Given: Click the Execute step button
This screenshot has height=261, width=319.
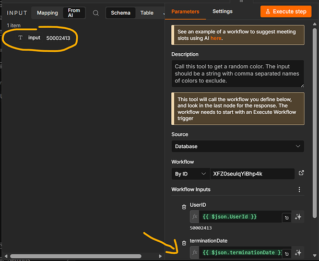Looking at the screenshot, I should click(286, 11).
